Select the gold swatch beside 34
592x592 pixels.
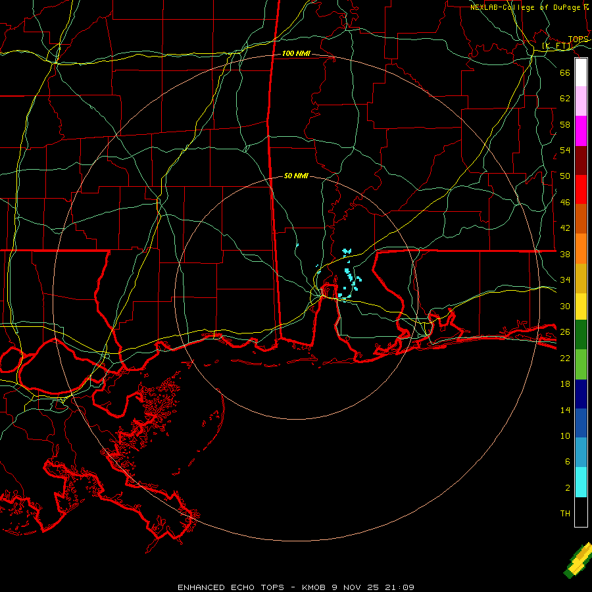pos(581,278)
